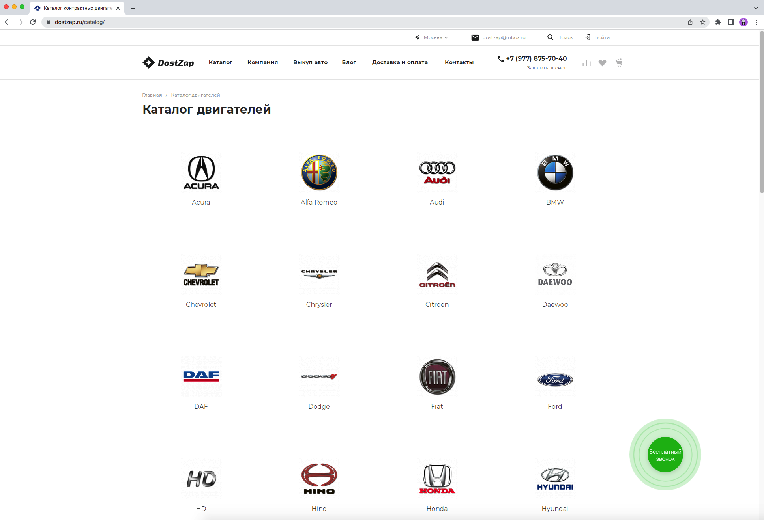Select the Acura logo
This screenshot has width=764, height=520.
point(201,172)
